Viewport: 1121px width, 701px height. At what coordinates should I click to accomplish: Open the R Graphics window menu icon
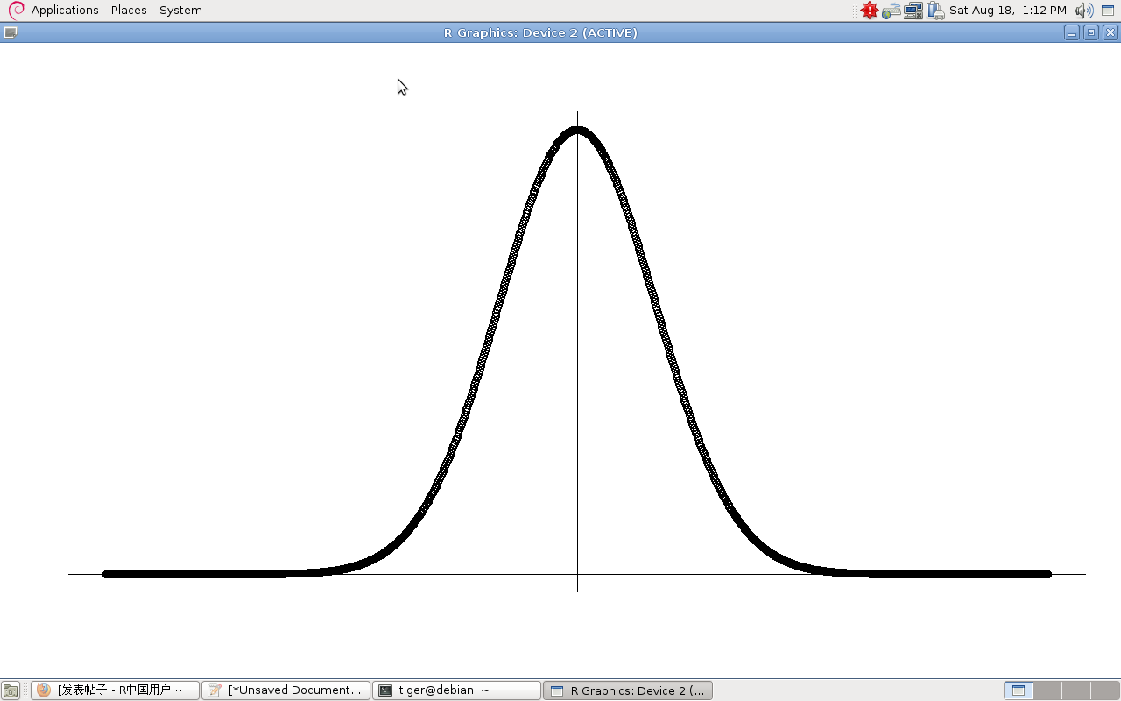pyautogui.click(x=10, y=32)
